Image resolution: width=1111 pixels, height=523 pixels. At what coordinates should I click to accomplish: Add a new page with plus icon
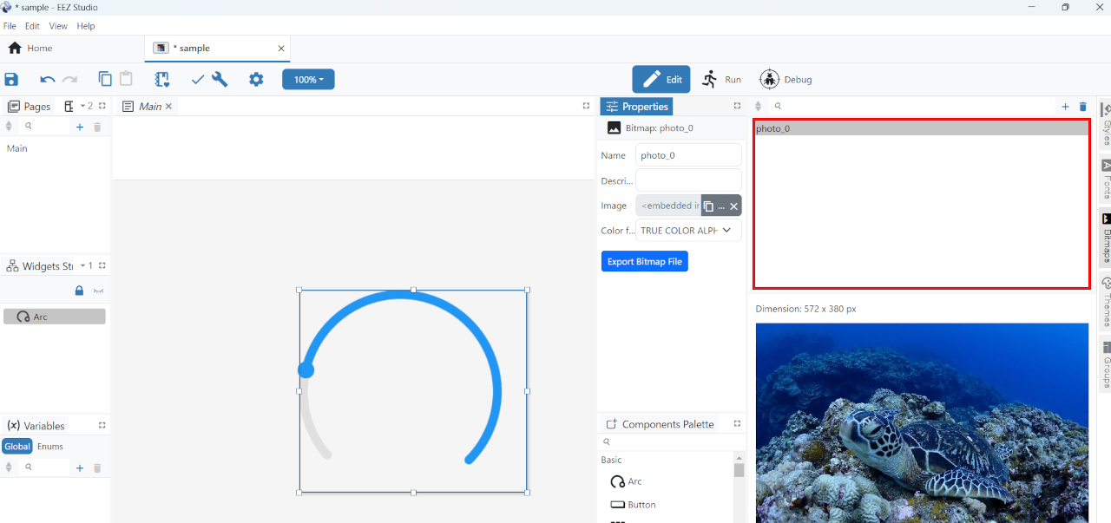tap(80, 127)
